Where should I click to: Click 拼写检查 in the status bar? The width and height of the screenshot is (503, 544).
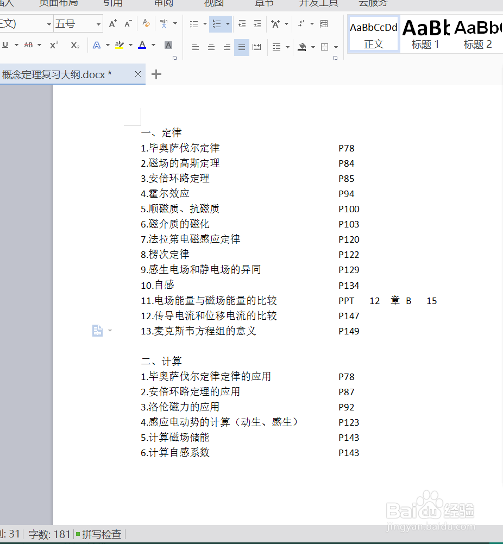pos(101,534)
